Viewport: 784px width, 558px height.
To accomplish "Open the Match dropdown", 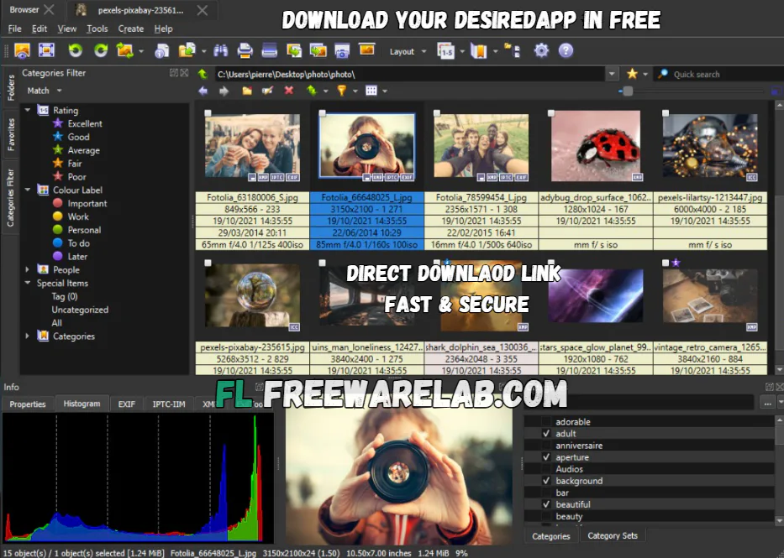I will [45, 91].
